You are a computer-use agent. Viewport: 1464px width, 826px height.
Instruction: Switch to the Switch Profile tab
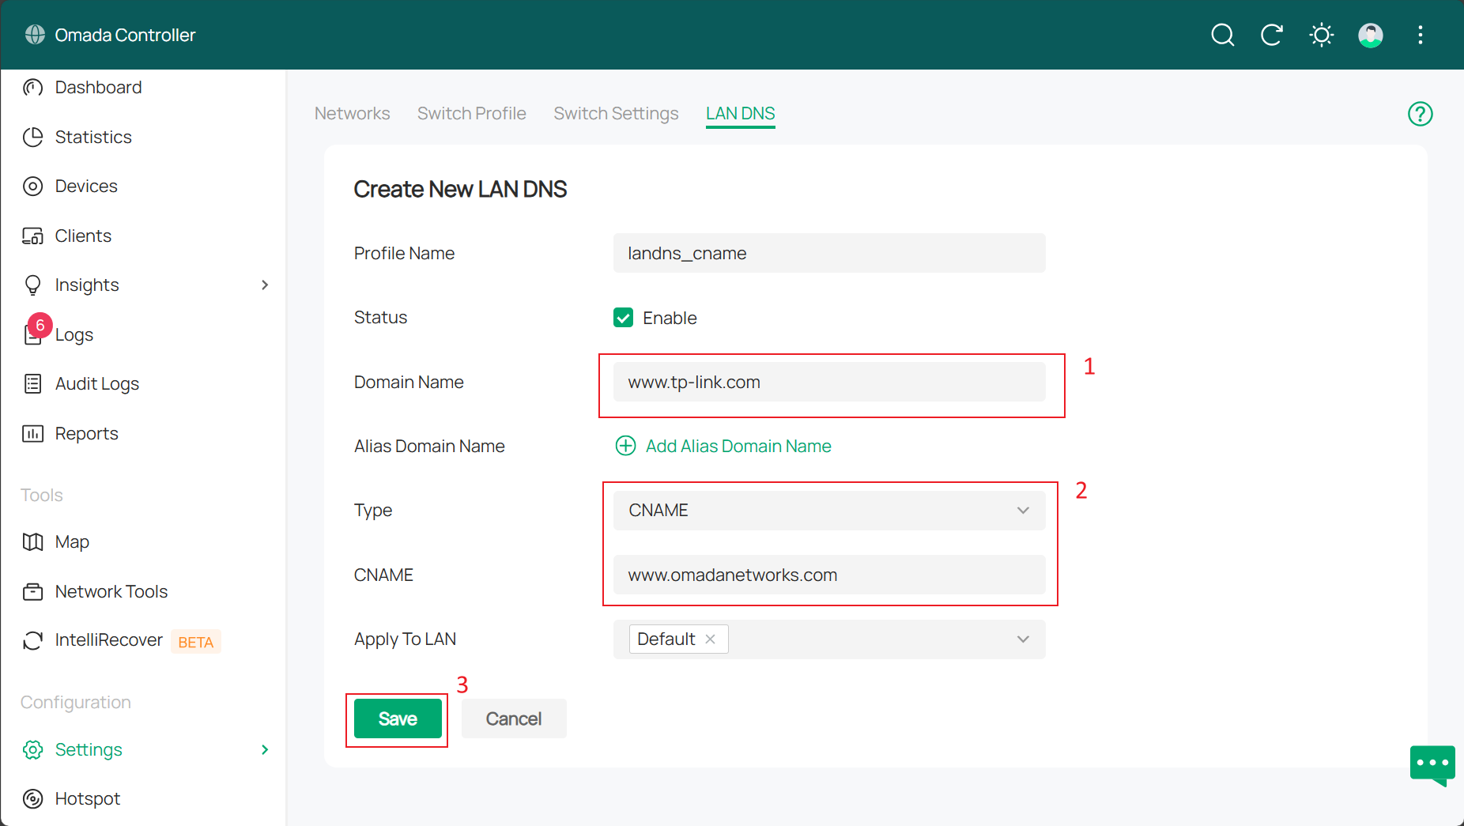pos(471,114)
